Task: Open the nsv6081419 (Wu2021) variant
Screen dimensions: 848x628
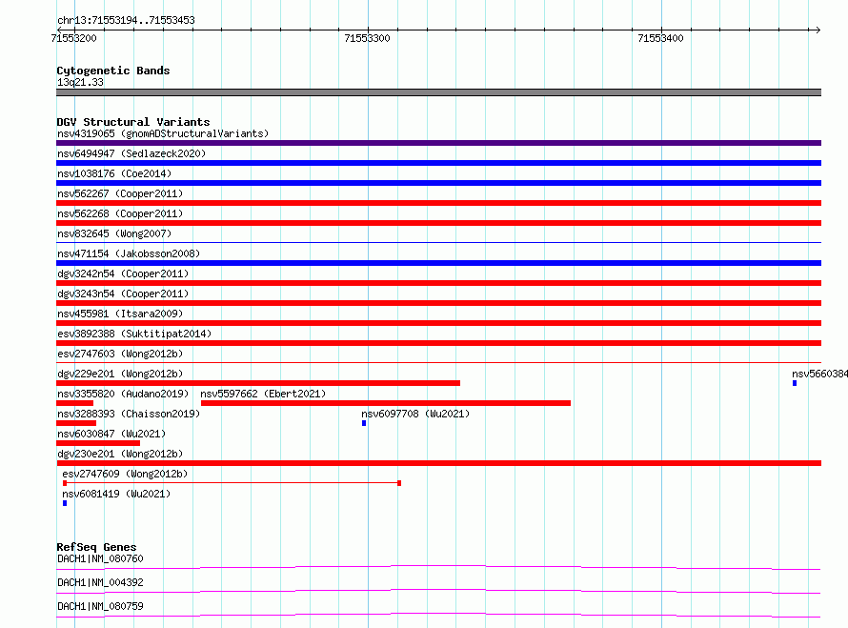Action: click(116, 494)
